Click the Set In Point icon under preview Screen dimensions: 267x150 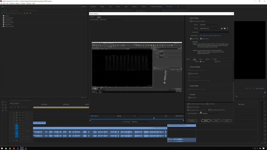pos(118,116)
